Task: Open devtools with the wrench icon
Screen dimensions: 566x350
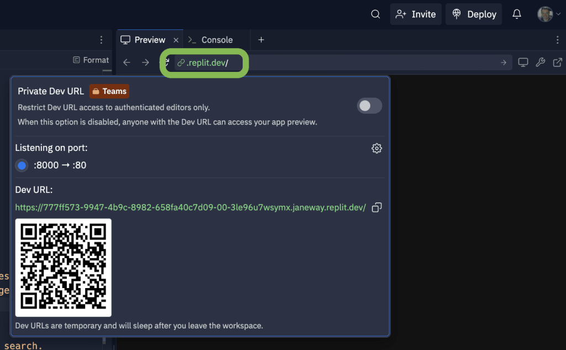Action: pos(541,62)
